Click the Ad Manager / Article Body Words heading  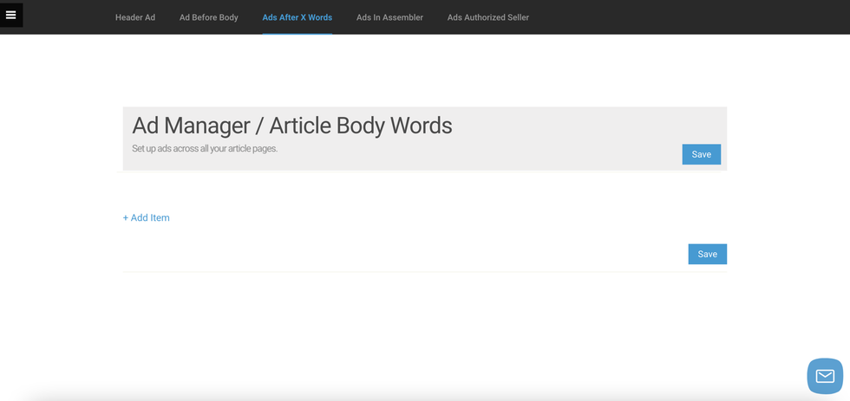[291, 126]
